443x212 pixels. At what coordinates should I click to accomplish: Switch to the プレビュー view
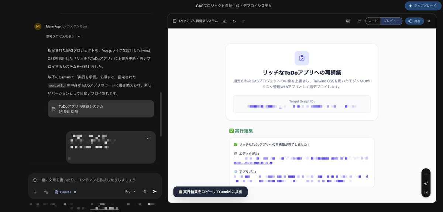[391, 21]
